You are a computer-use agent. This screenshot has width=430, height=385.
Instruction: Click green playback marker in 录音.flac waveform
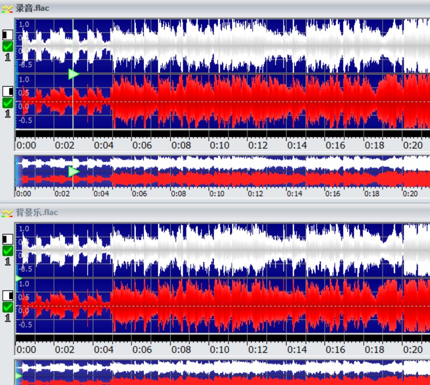pos(74,74)
